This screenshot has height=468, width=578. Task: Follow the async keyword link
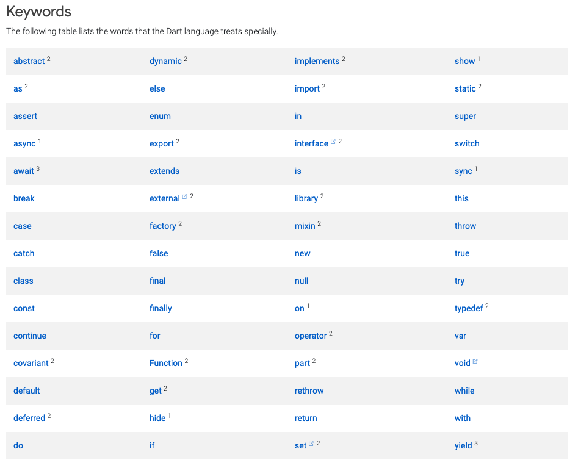tap(24, 144)
